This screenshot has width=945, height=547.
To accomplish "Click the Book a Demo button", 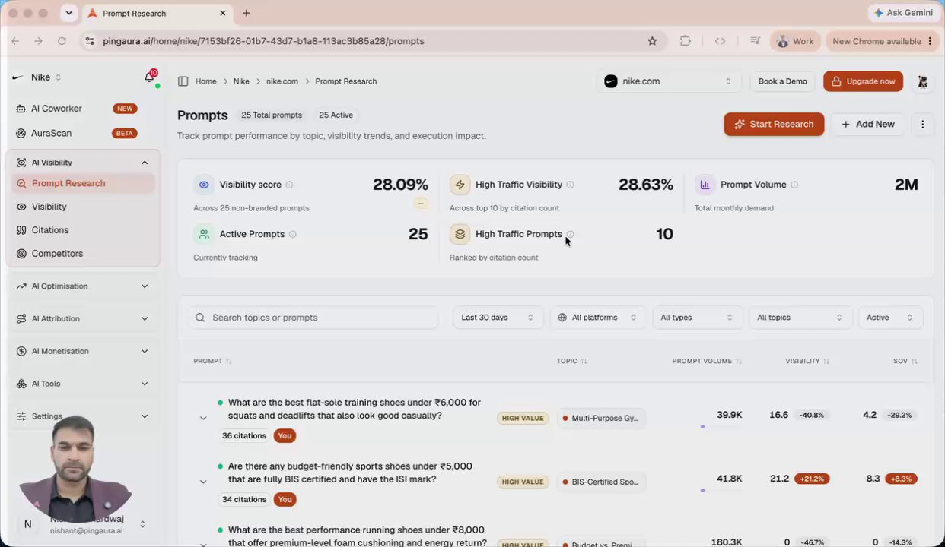I will click(782, 81).
